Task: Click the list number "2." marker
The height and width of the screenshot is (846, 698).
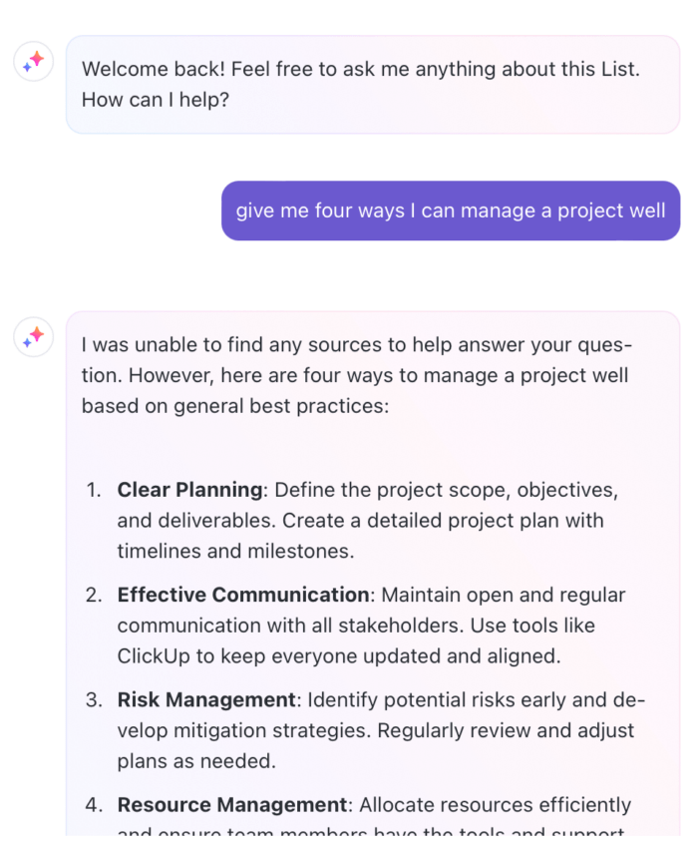Action: pyautogui.click(x=94, y=595)
